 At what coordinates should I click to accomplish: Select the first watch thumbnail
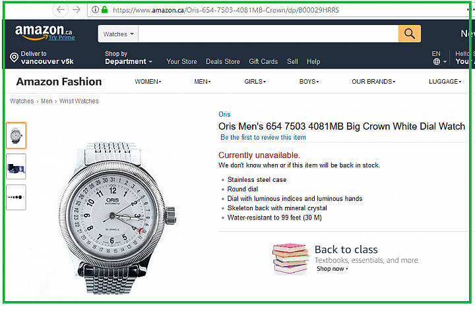16,136
